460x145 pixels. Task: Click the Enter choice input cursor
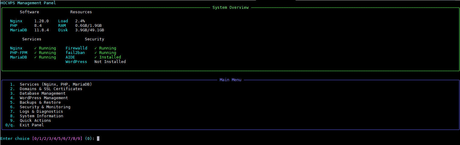[x=98, y=139]
